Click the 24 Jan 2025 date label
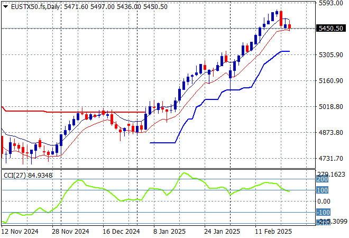The image size is (349, 238). tap(221, 232)
